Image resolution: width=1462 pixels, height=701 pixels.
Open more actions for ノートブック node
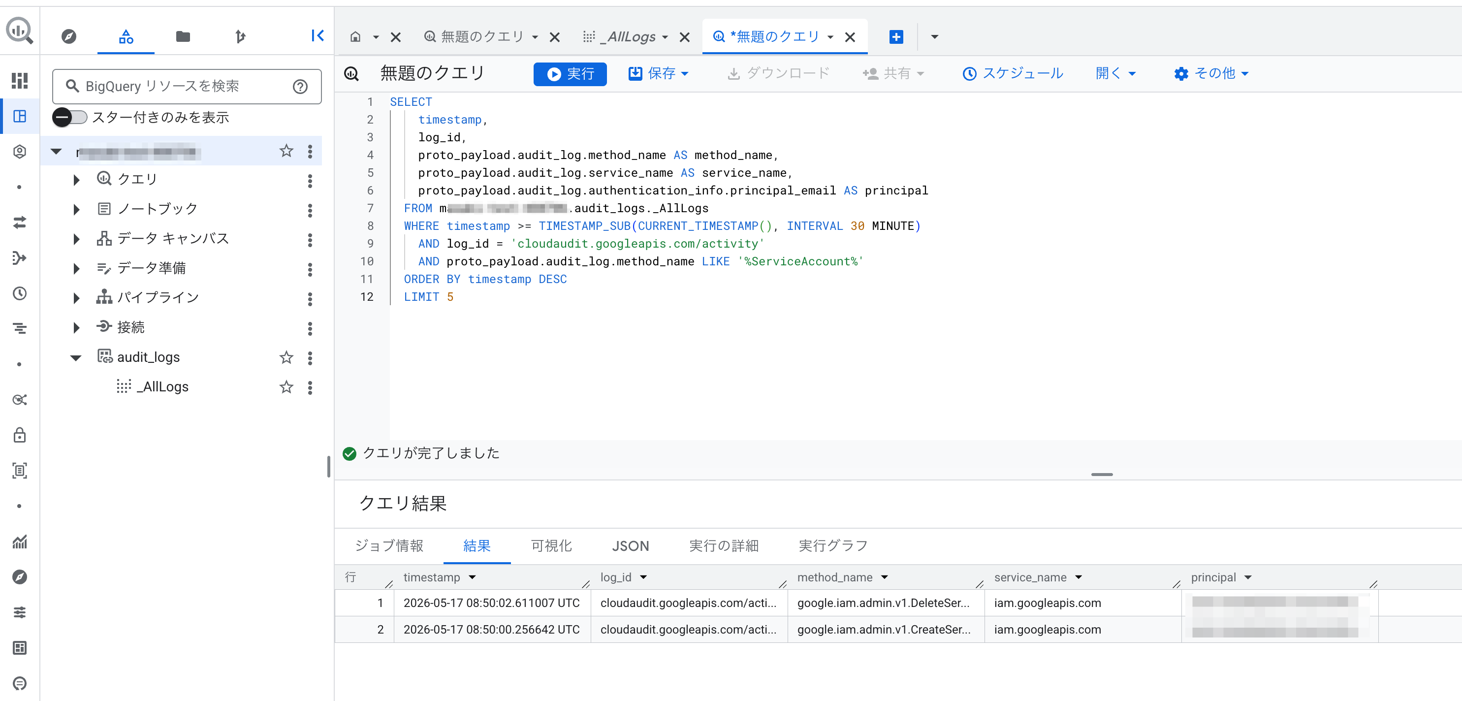click(310, 210)
